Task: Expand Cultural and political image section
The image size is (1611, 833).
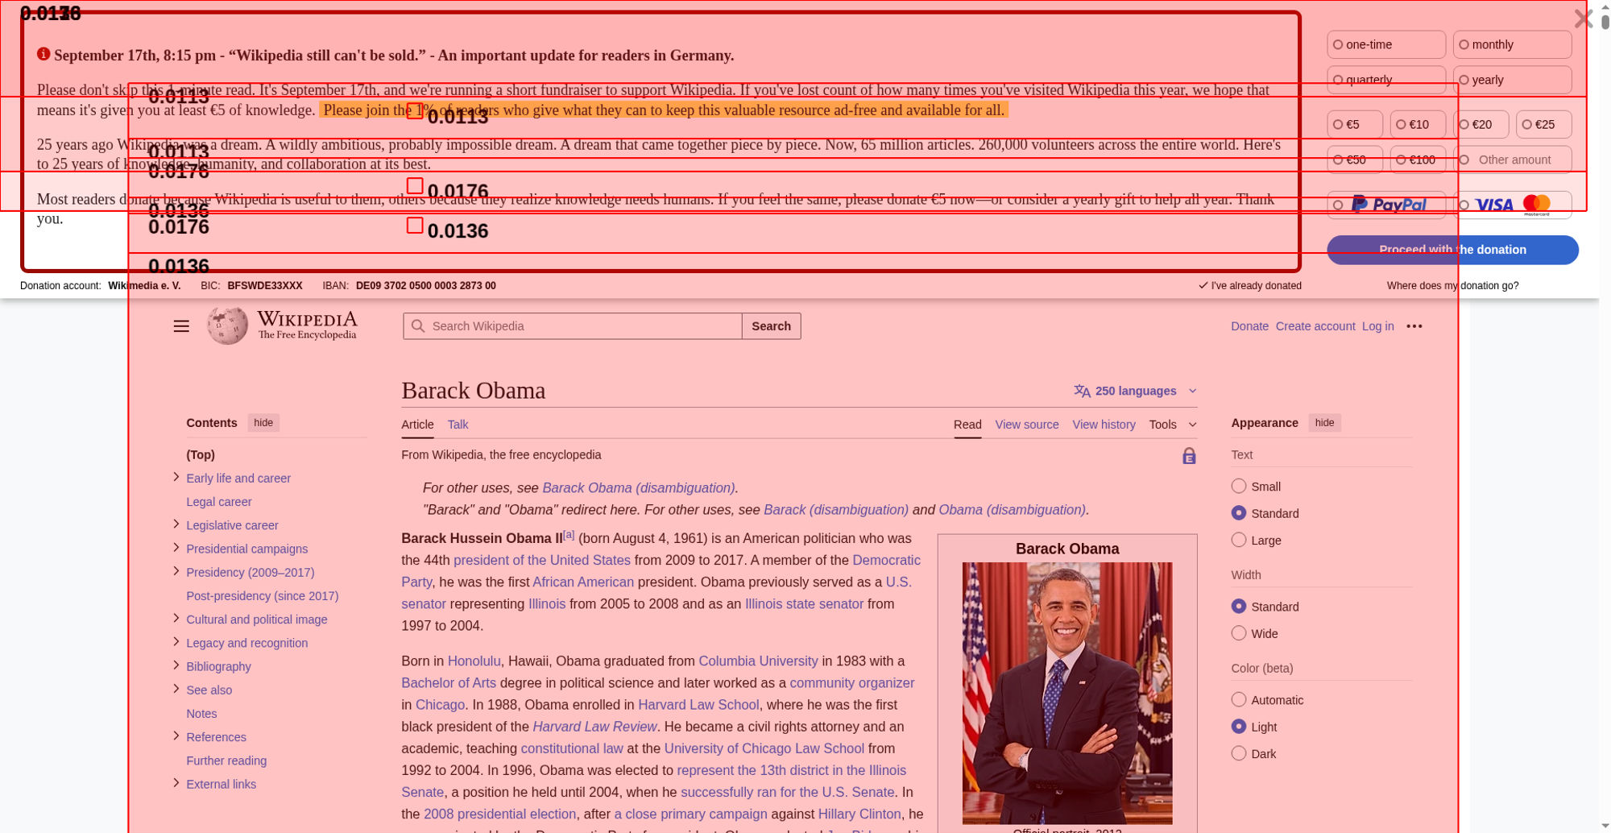Action: pos(176,618)
